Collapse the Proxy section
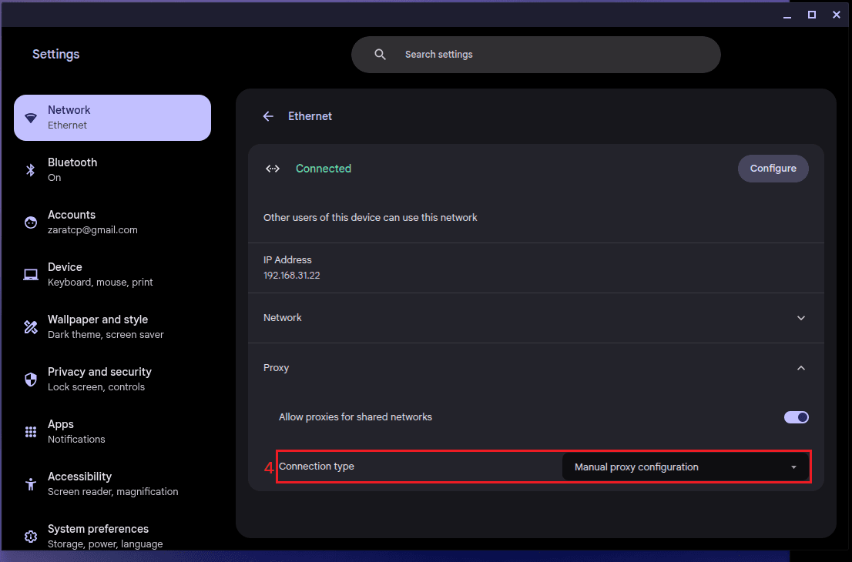The height and width of the screenshot is (562, 852). (x=800, y=368)
